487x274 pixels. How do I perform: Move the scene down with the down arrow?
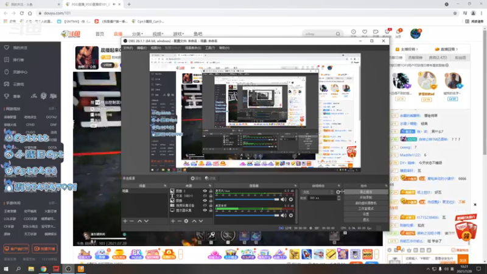[x=146, y=221]
